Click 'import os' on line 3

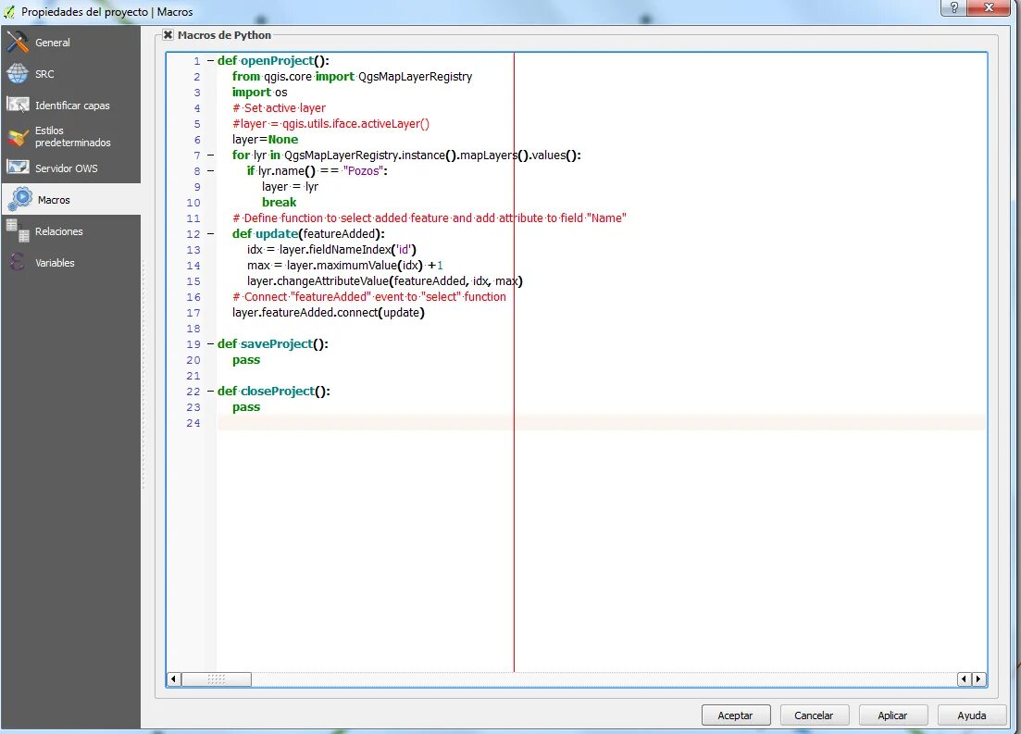(x=260, y=93)
